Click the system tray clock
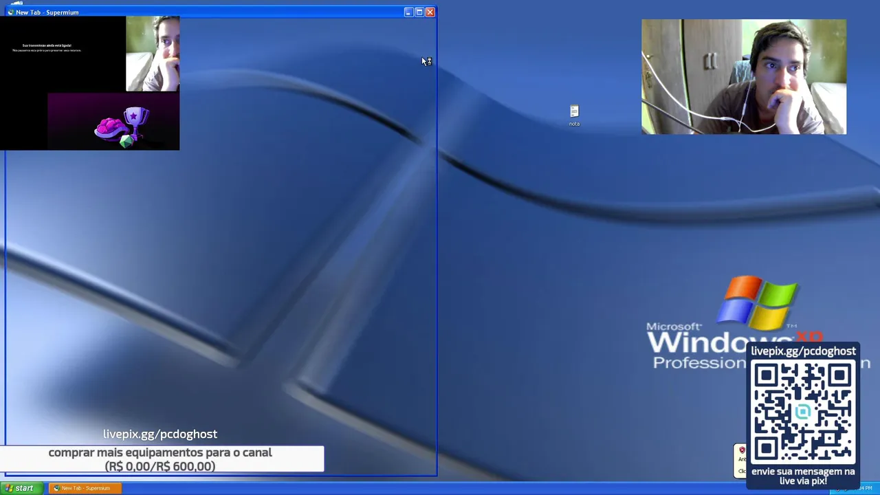Image resolution: width=880 pixels, height=495 pixels. tap(865, 488)
